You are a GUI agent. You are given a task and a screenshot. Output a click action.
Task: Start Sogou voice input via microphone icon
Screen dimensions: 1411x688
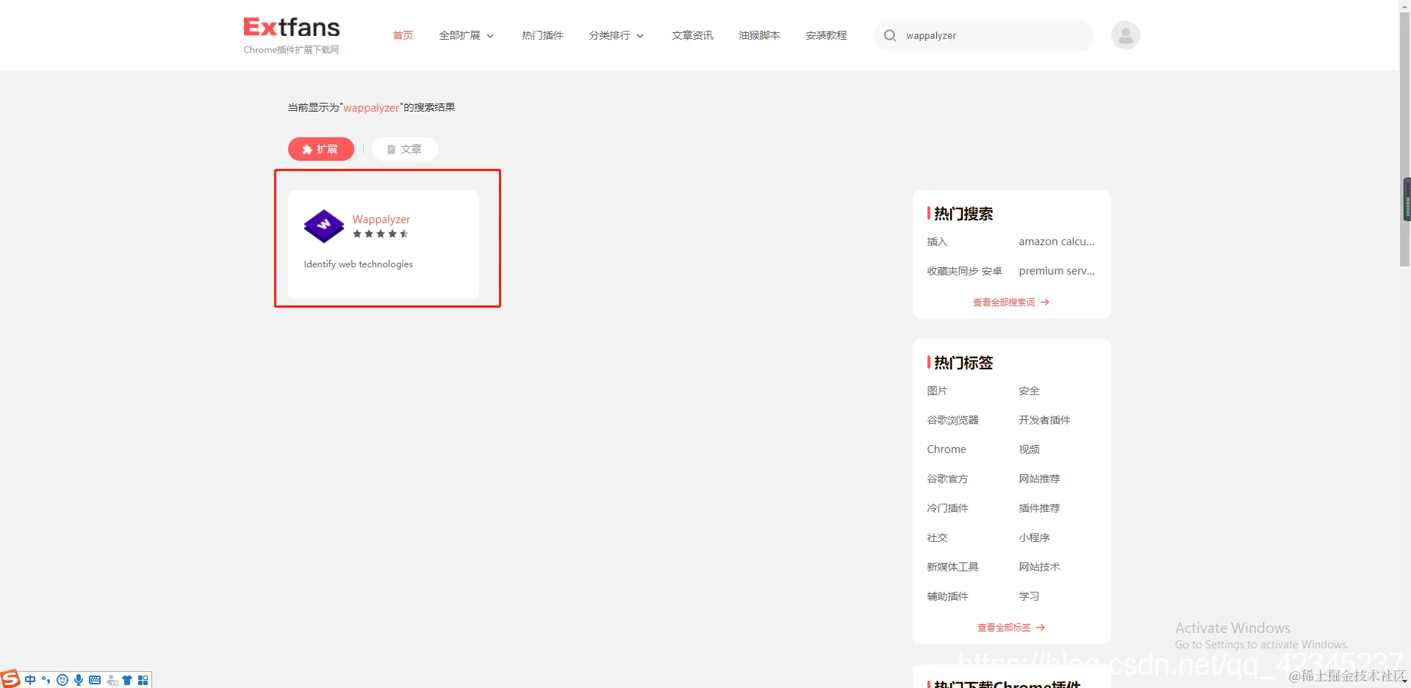[78, 680]
